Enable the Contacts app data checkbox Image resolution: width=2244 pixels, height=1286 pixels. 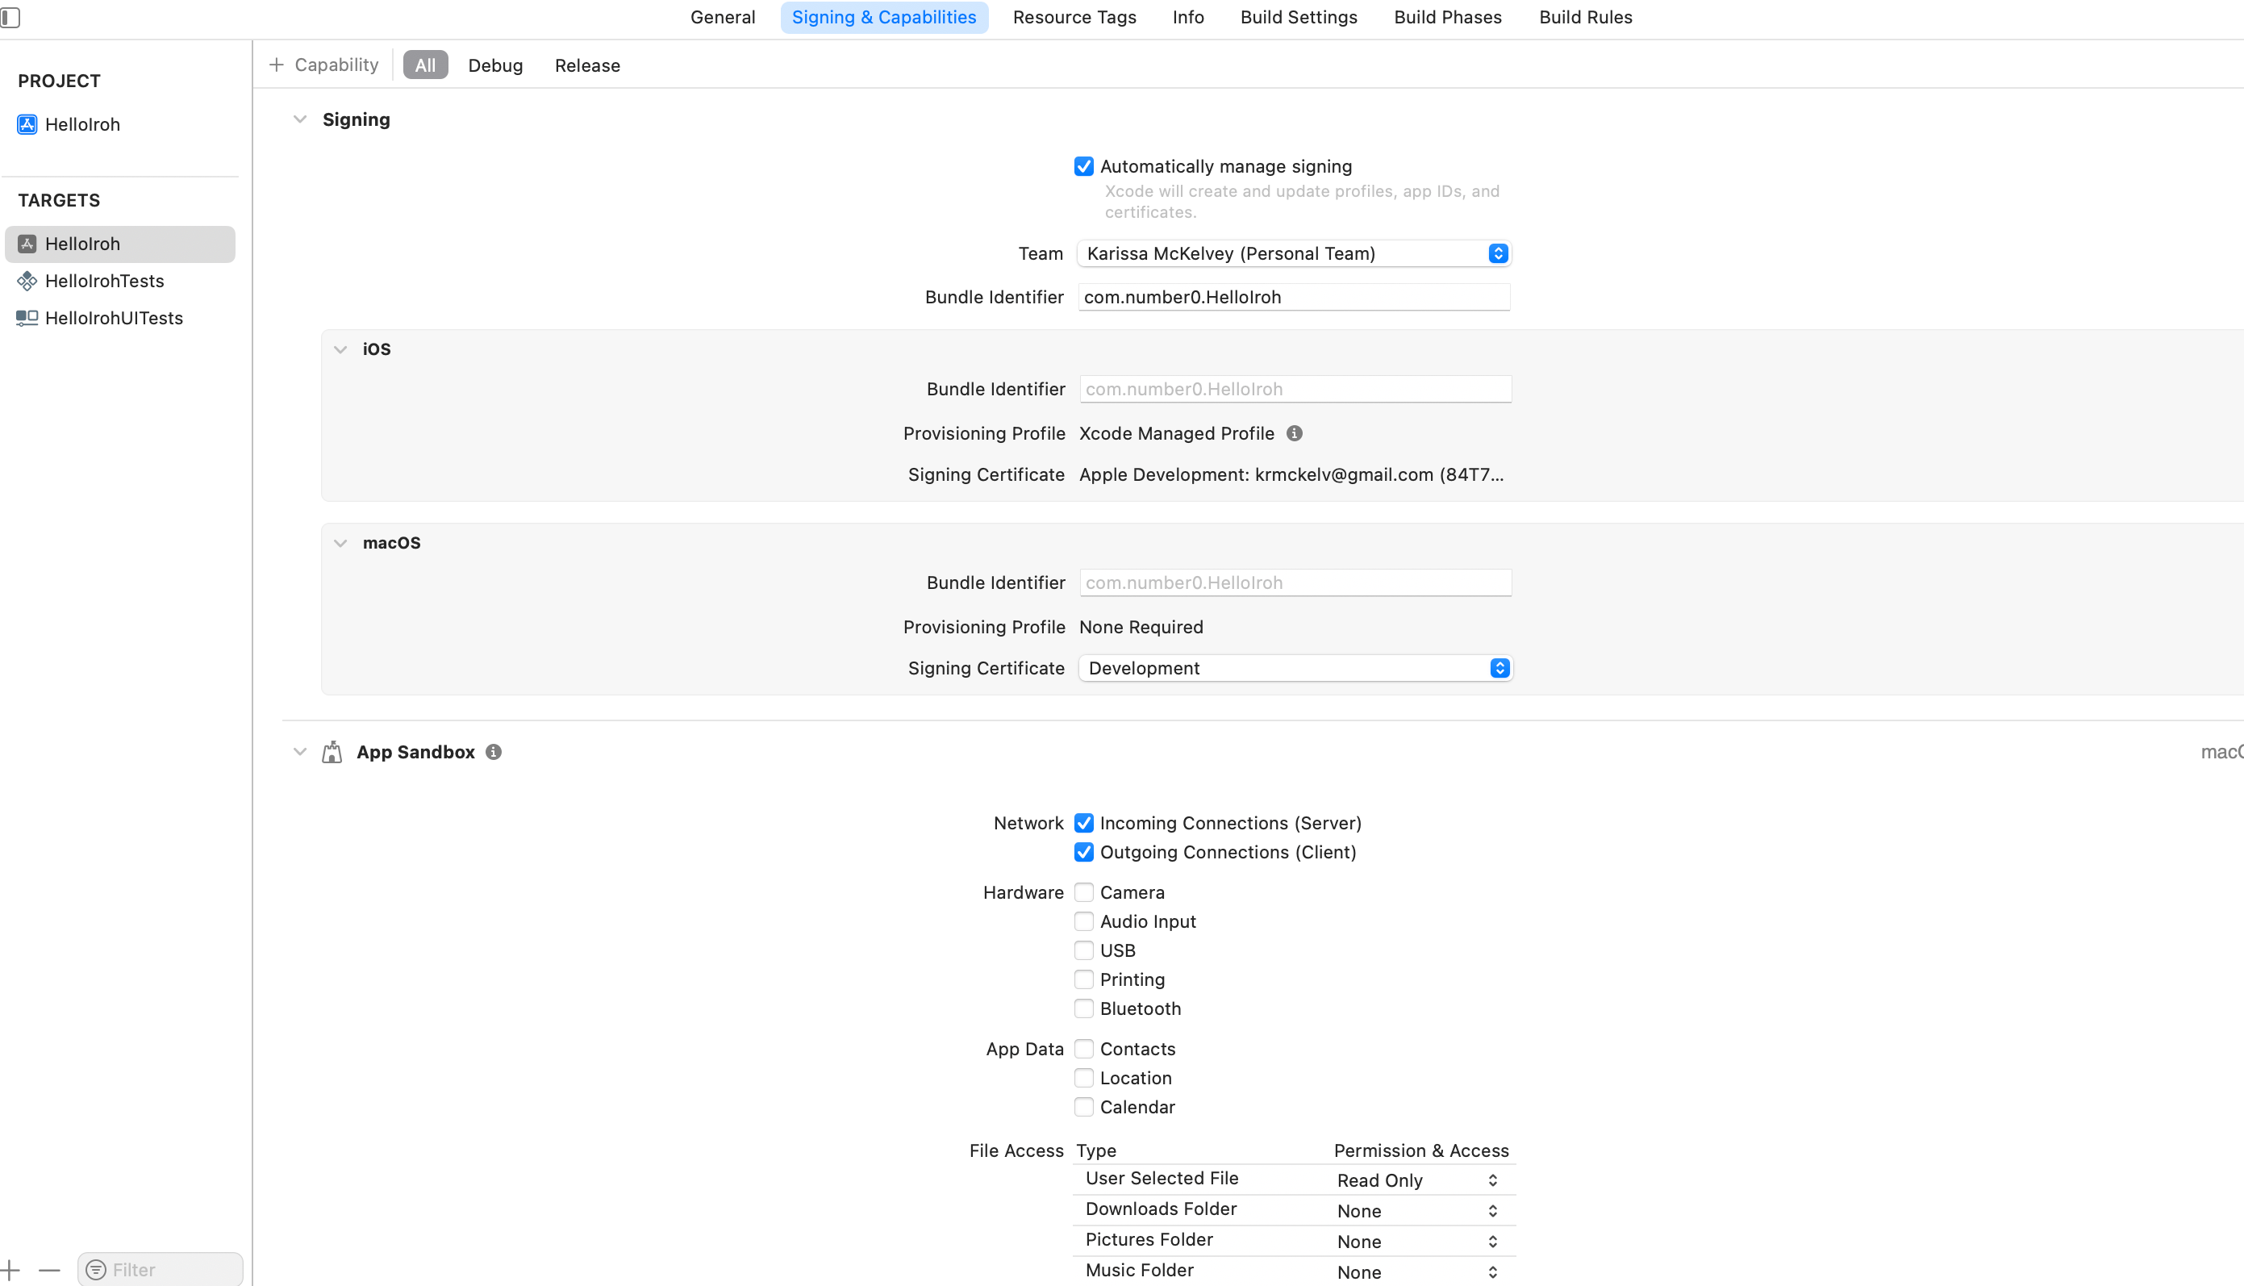pos(1084,1050)
